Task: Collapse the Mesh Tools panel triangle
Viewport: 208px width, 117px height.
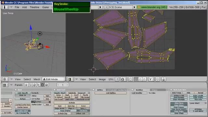Action: point(55,90)
